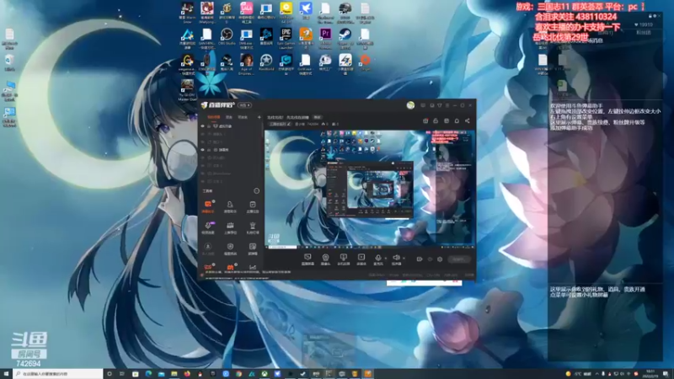Open the taskbar clock and date
This screenshot has width=674, height=379.
click(x=650, y=374)
